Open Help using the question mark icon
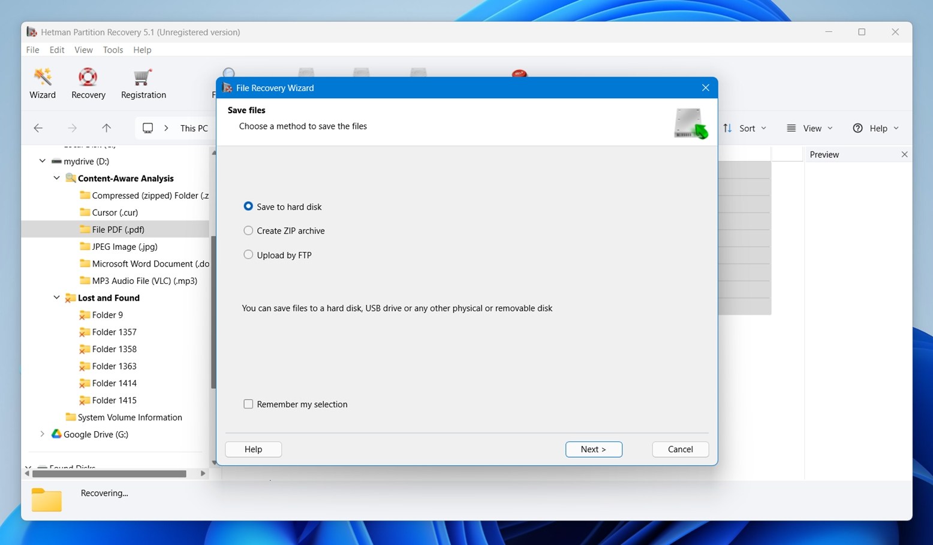 tap(858, 128)
